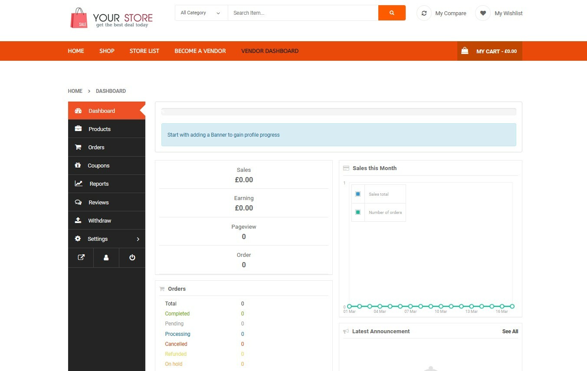Click the Cancelled orders status
Viewport: 587px width, 371px height.
tap(176, 344)
